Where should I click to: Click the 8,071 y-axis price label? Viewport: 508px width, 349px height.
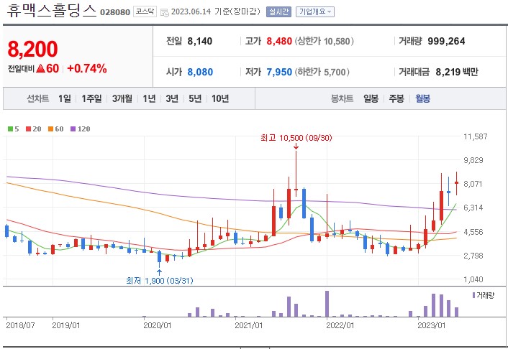point(473,184)
